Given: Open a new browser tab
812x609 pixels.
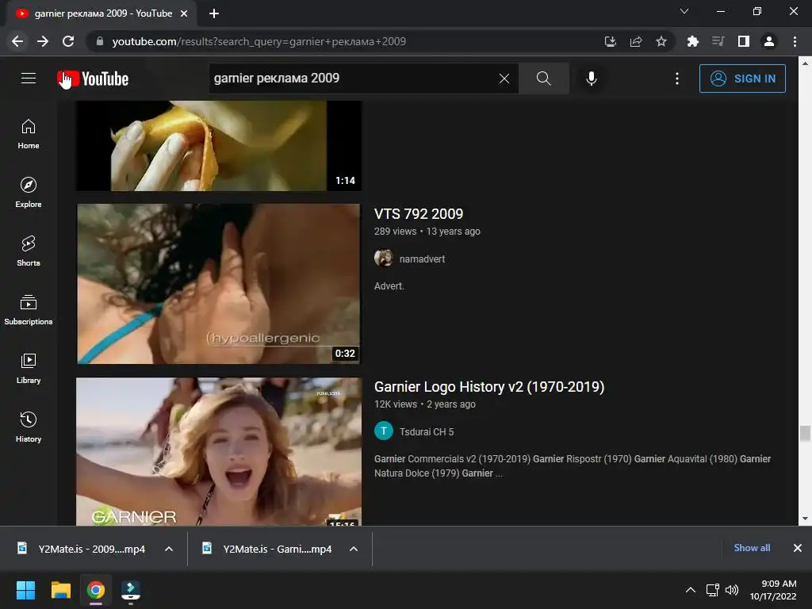Looking at the screenshot, I should pos(214,13).
